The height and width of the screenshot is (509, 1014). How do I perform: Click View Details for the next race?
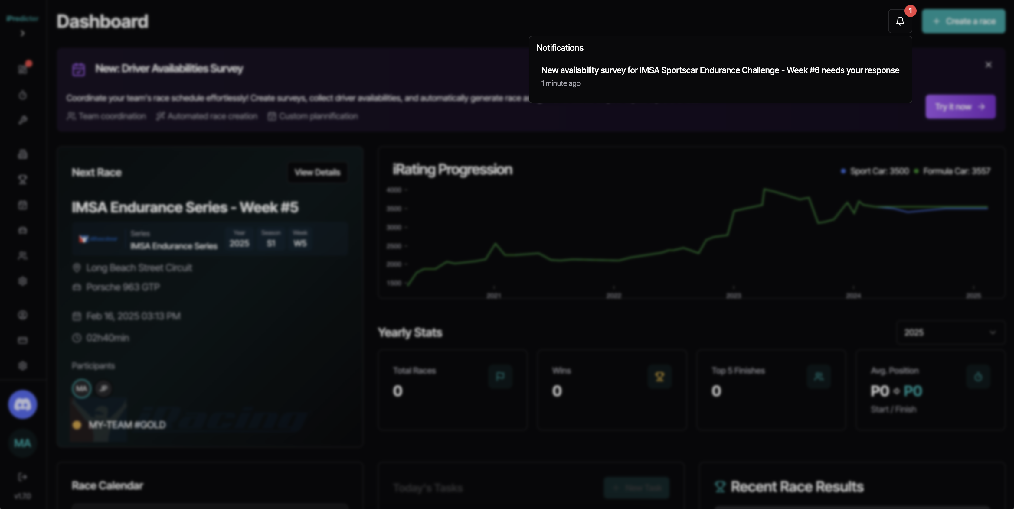pyautogui.click(x=317, y=172)
